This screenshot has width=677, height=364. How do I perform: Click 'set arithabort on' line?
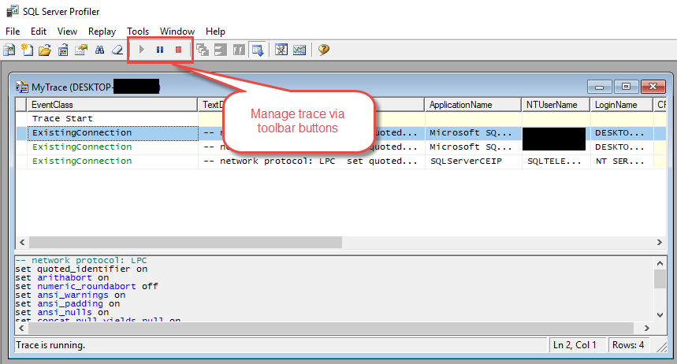[61, 277]
